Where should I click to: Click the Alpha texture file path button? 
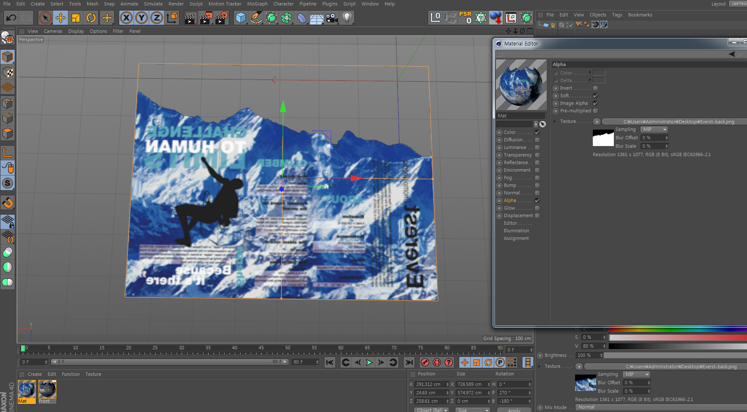click(x=675, y=122)
